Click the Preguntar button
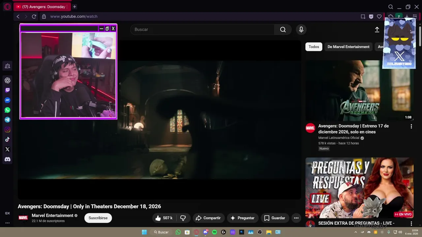Screen dimensions: 422x237 (242, 218)
